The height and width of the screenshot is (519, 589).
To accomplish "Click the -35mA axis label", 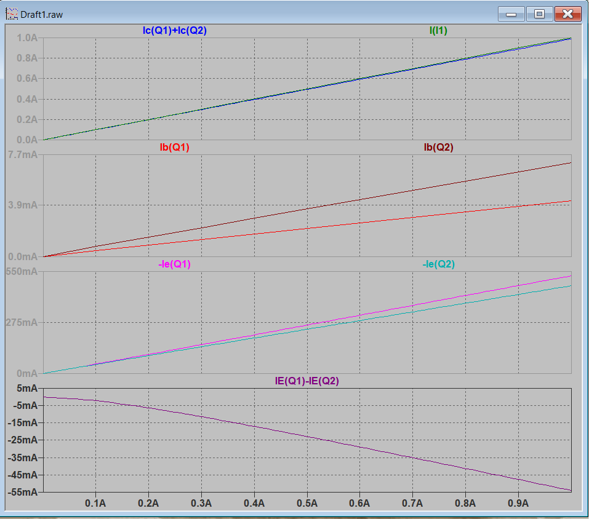I will [x=23, y=458].
